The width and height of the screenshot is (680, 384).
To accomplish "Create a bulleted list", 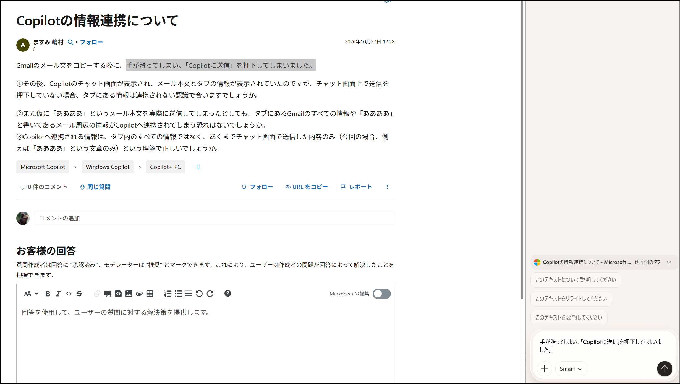I will pyautogui.click(x=178, y=294).
